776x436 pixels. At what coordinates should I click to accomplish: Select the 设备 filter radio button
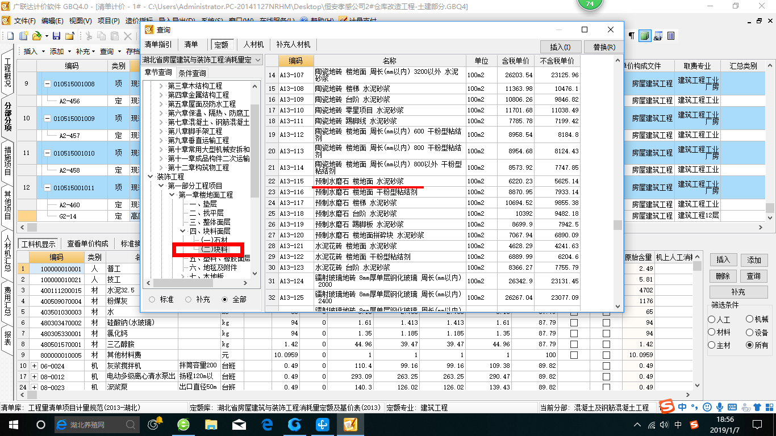click(x=750, y=332)
